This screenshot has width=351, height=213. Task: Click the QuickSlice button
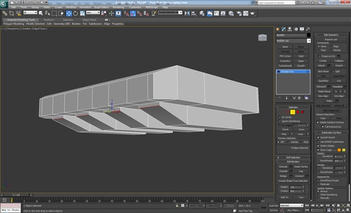323,81
